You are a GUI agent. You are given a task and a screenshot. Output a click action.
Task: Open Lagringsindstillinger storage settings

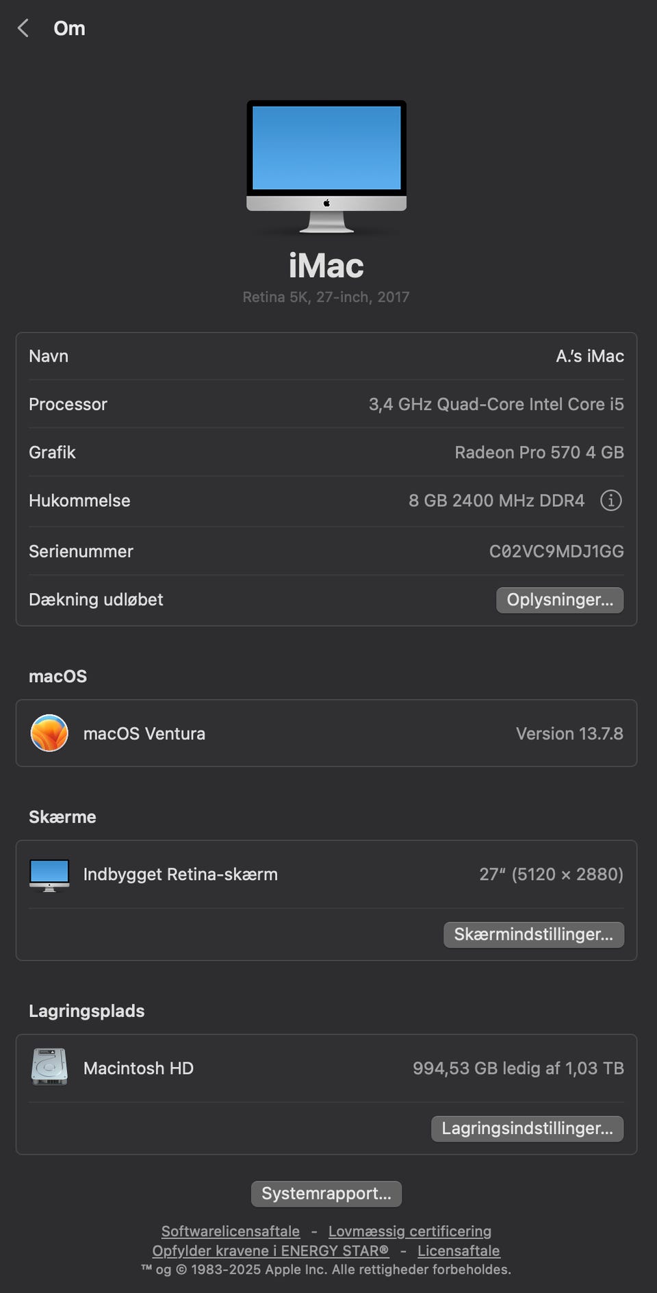(x=527, y=1129)
